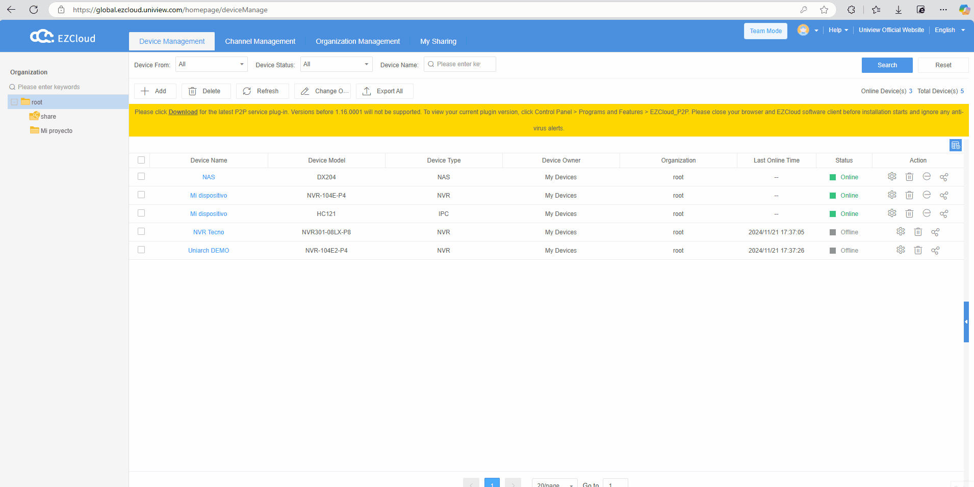The width and height of the screenshot is (974, 487).
Task: Open the user avatar menu
Action: pos(805,31)
